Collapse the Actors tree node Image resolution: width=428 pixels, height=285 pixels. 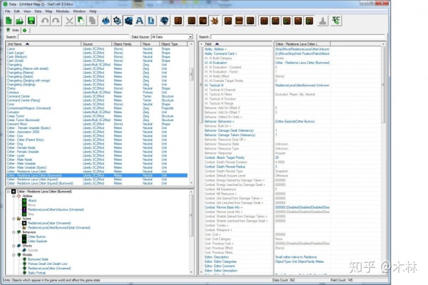[x=14, y=219]
